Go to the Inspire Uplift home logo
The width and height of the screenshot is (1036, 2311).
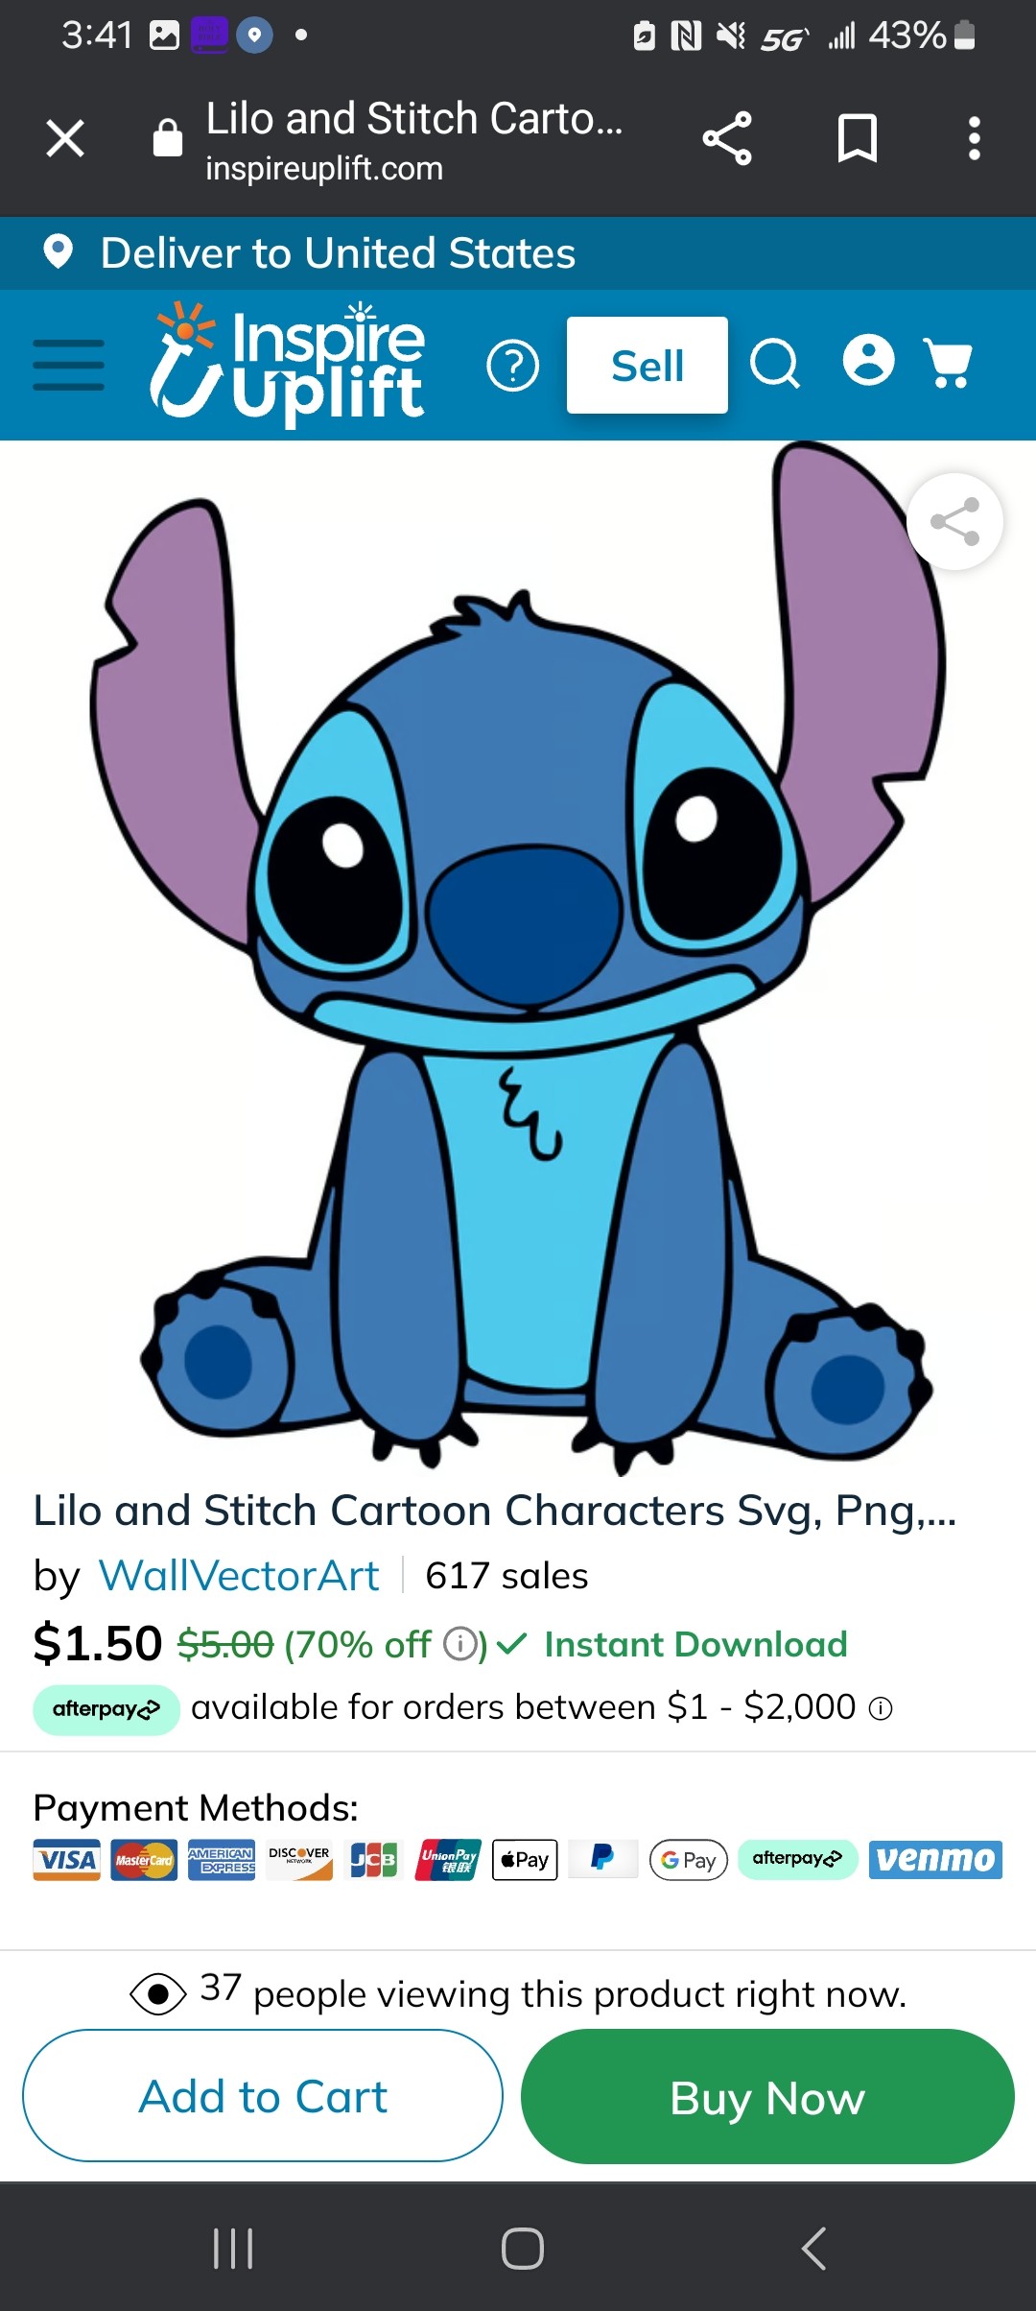tap(288, 363)
